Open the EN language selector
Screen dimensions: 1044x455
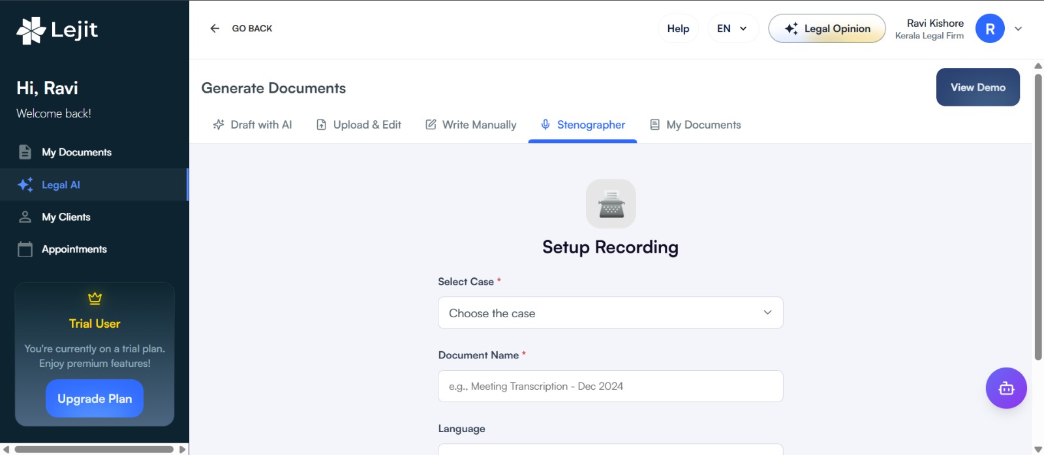click(733, 29)
